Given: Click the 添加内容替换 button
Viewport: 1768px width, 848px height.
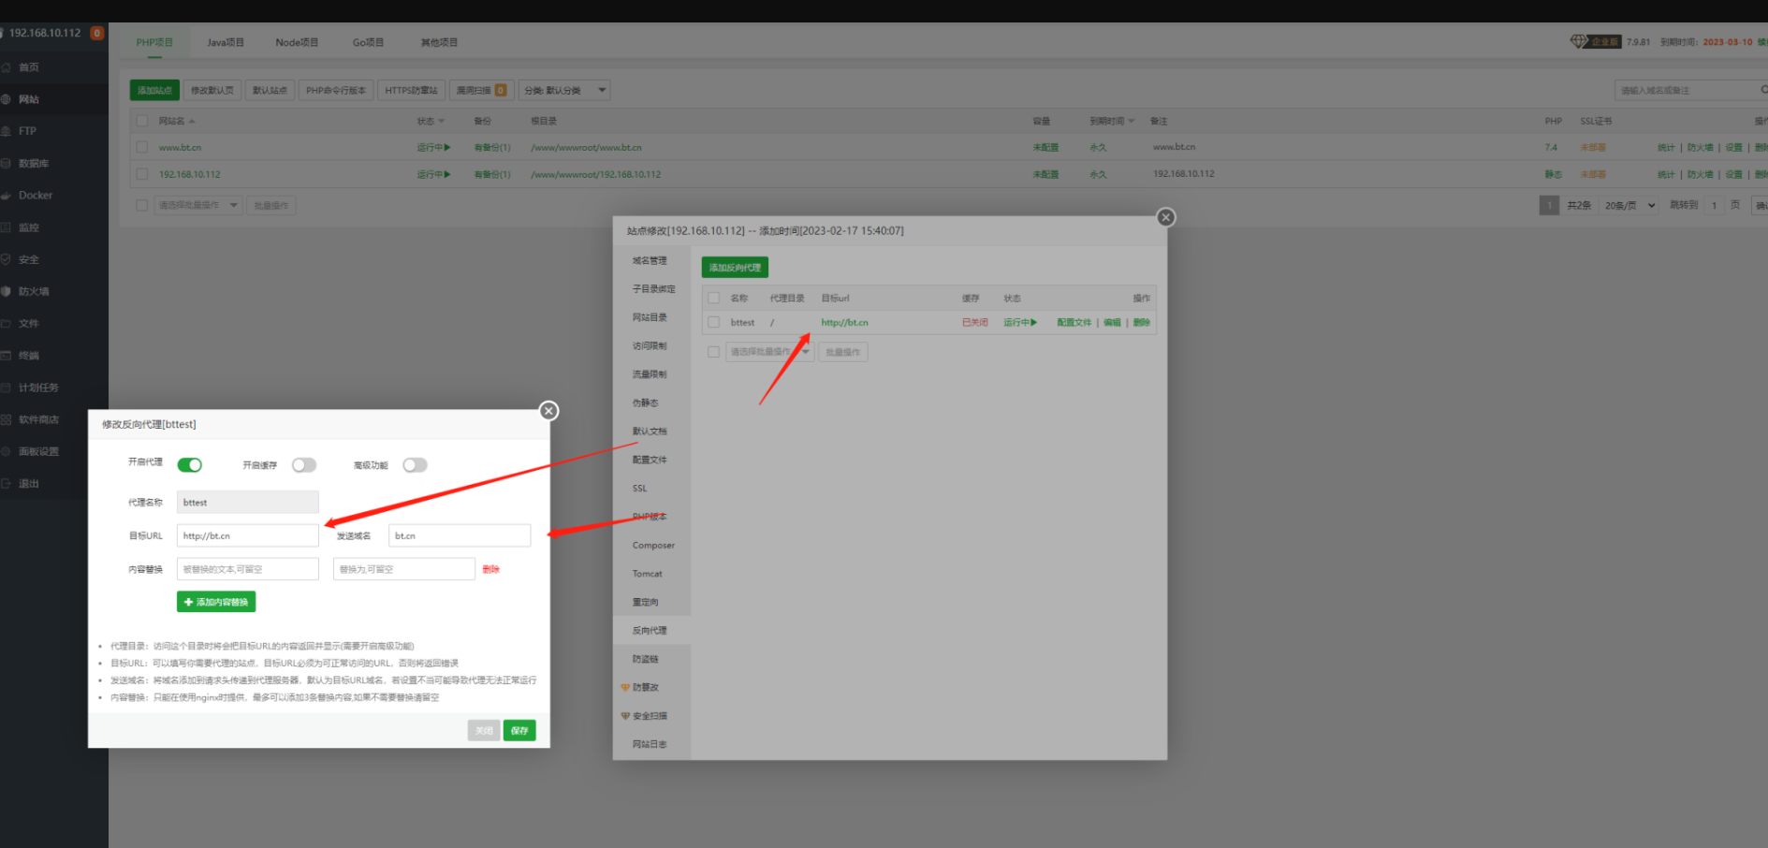Looking at the screenshot, I should (216, 602).
